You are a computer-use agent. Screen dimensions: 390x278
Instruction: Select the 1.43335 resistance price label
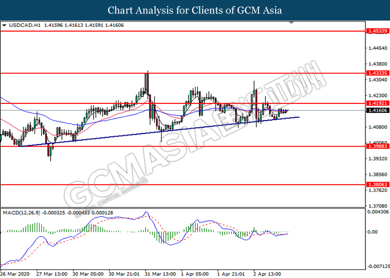coord(376,73)
